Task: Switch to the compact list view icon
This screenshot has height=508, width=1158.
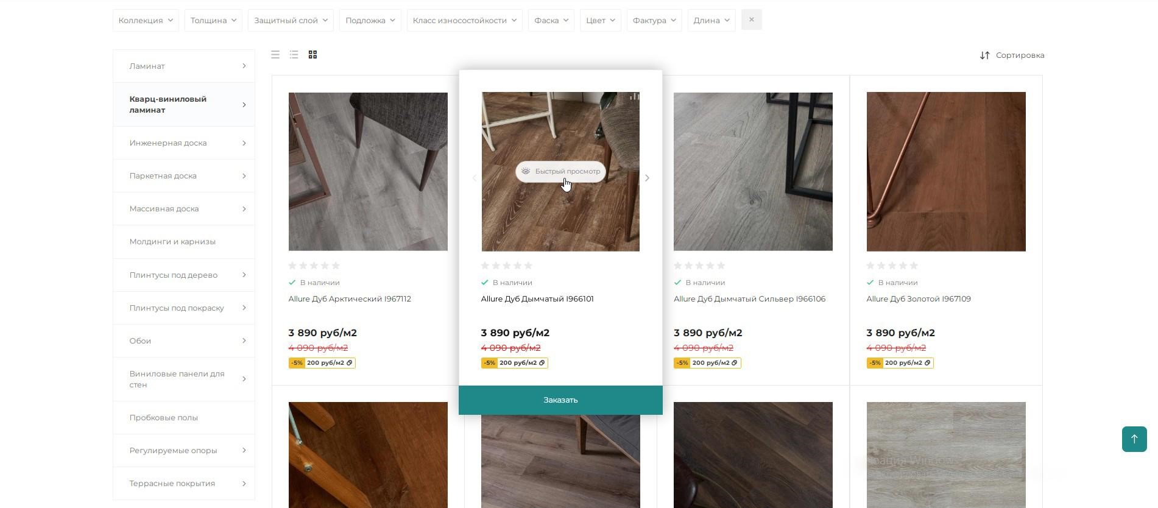Action: point(294,55)
